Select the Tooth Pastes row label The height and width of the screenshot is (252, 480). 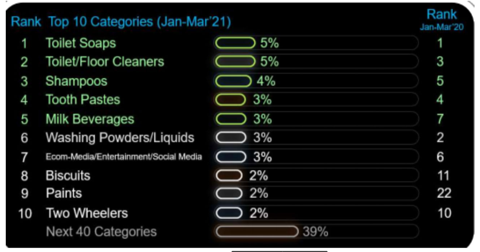(x=83, y=100)
